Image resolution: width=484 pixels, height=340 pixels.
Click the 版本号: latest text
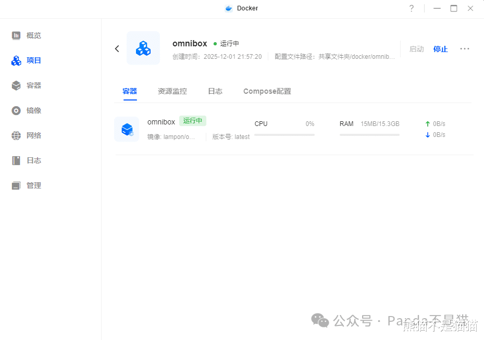(231, 137)
